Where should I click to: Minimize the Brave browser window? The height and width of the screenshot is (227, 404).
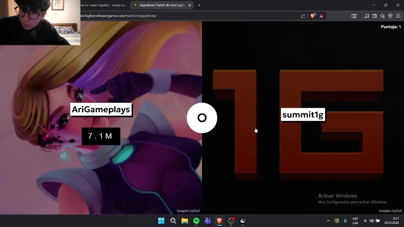(374, 5)
